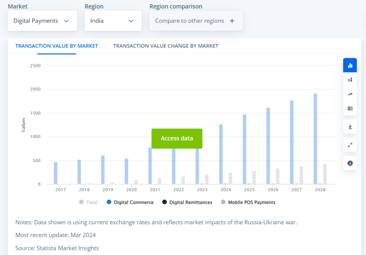This screenshot has height=255, width=366.
Task: Select the bar chart view icon
Action: [x=350, y=65]
